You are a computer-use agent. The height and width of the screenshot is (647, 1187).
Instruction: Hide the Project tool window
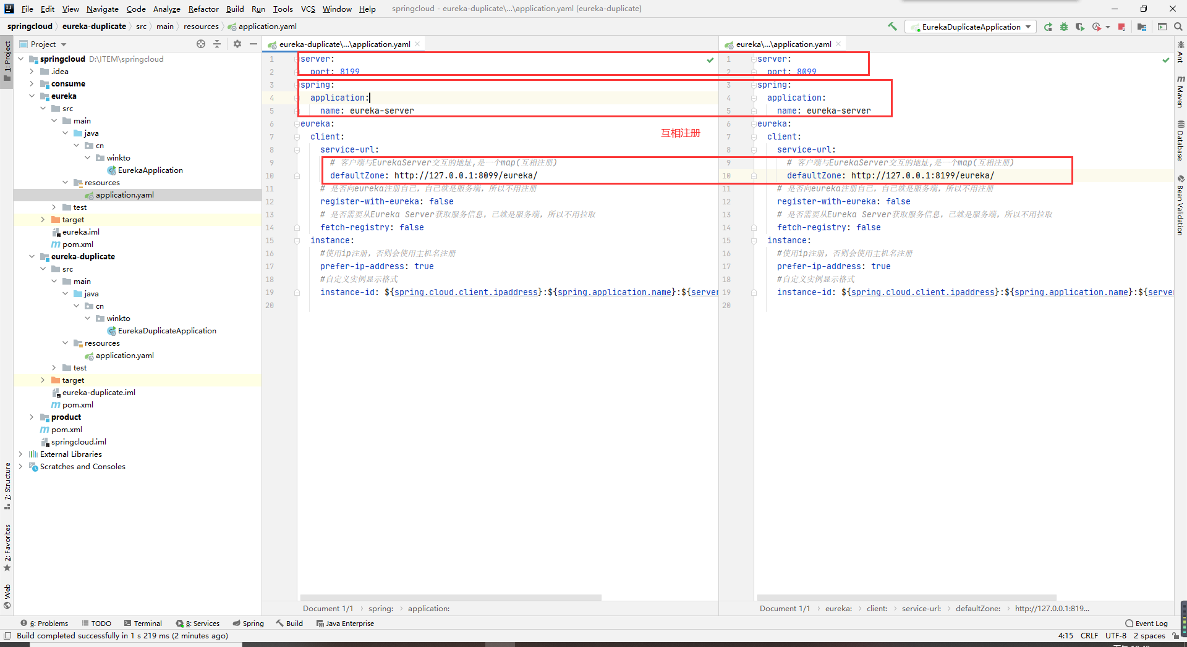(253, 44)
